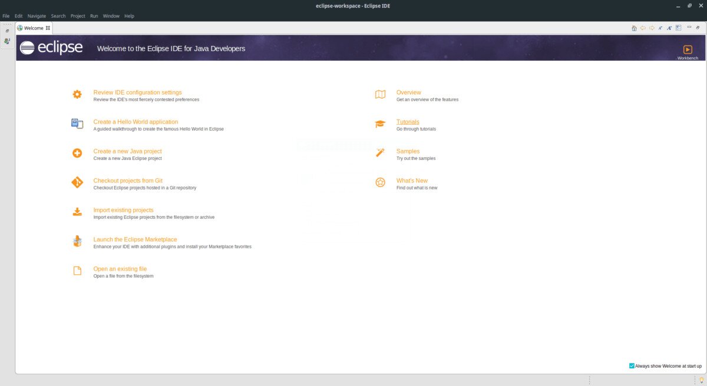Click the What's New star icon

click(x=381, y=182)
